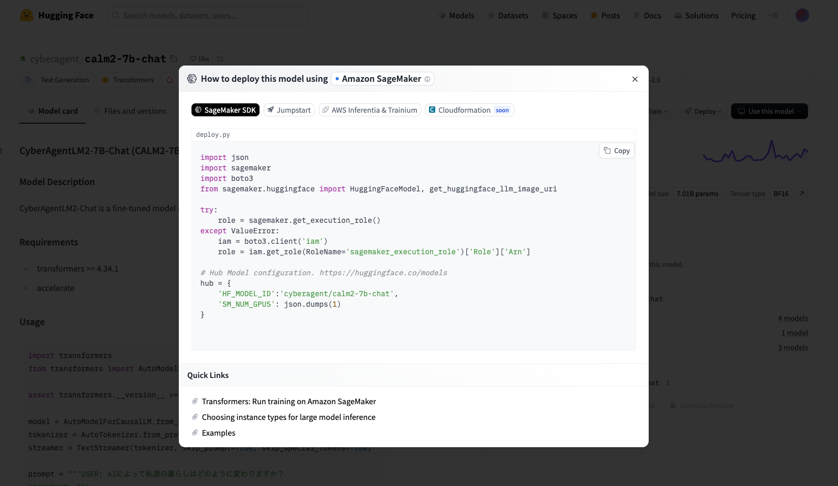Open Choosing instance types for large model inference
The image size is (838, 486).
click(x=288, y=417)
